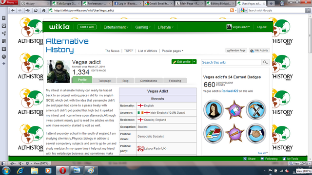This screenshot has height=175, width=312.
Task: Open the handshake badge
Action: click(256, 134)
